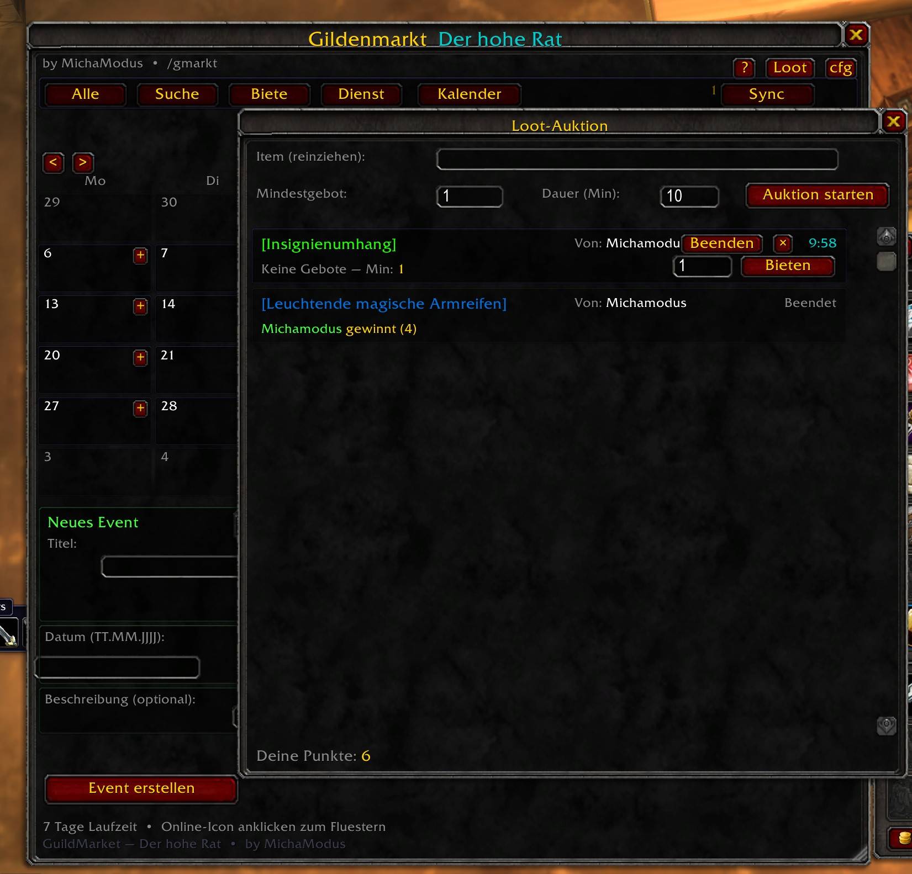The image size is (912, 874).
Task: Focus the event Titel input field
Action: coord(170,567)
